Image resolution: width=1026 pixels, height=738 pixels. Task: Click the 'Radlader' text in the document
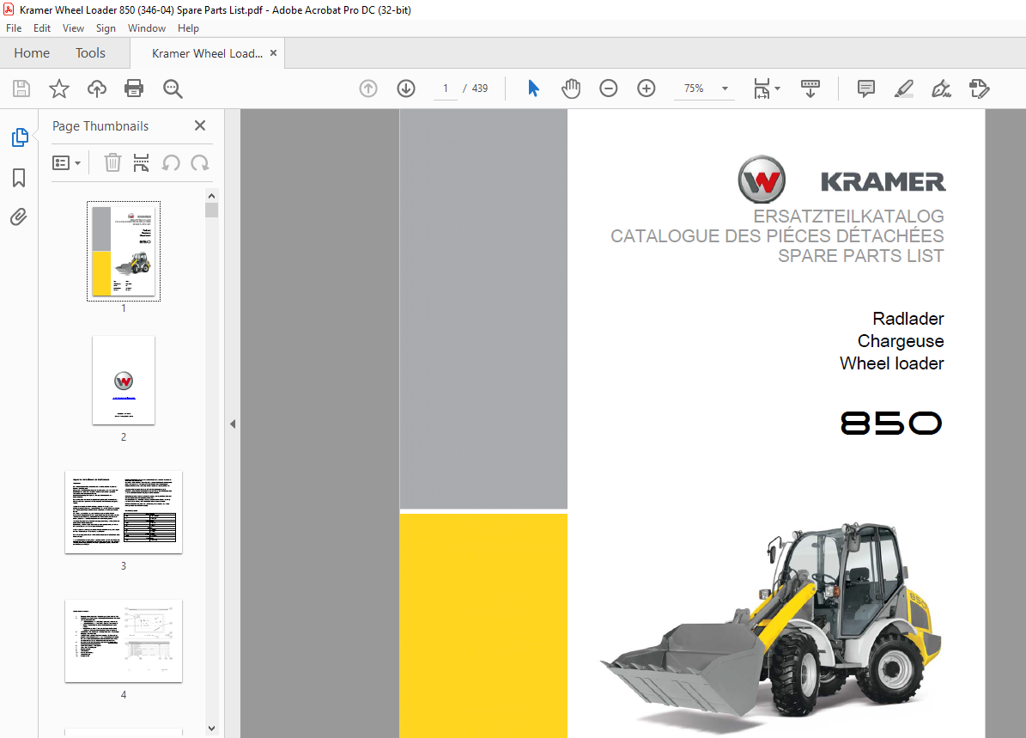click(908, 319)
